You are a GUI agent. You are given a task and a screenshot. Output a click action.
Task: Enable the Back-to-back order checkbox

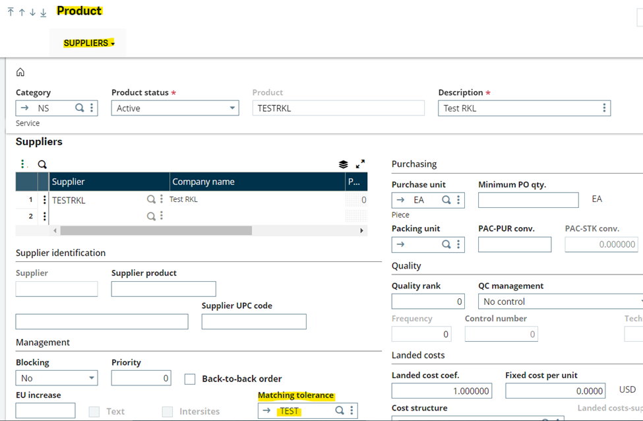[x=190, y=379]
